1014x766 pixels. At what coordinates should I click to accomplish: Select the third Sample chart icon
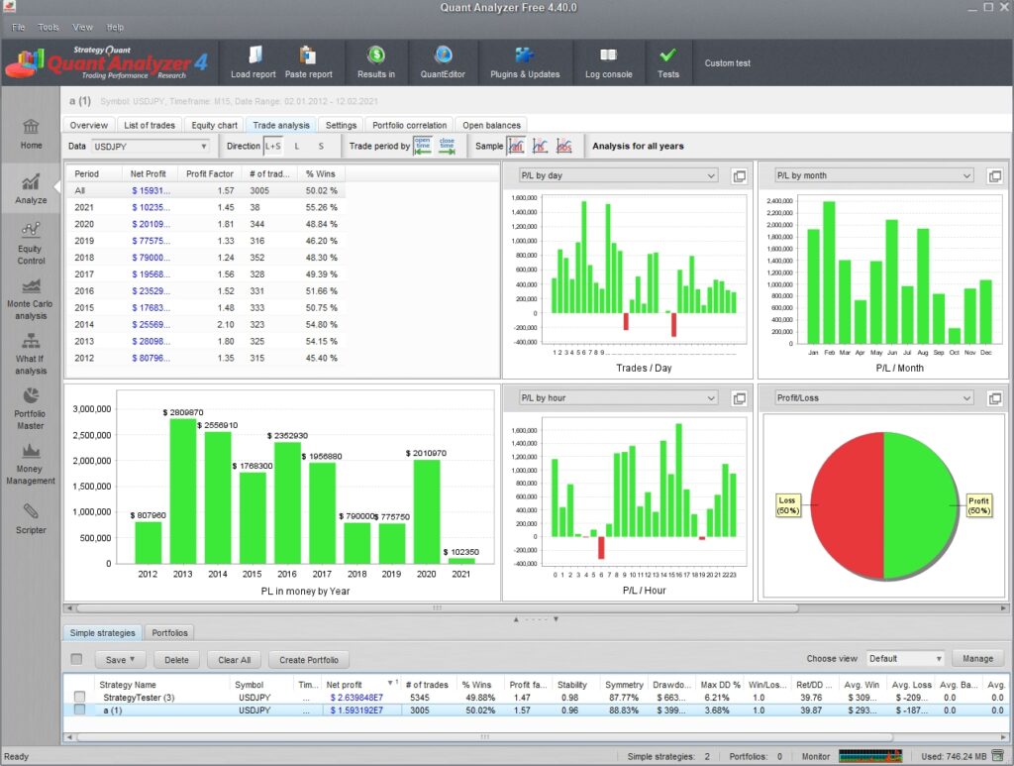pyautogui.click(x=563, y=146)
